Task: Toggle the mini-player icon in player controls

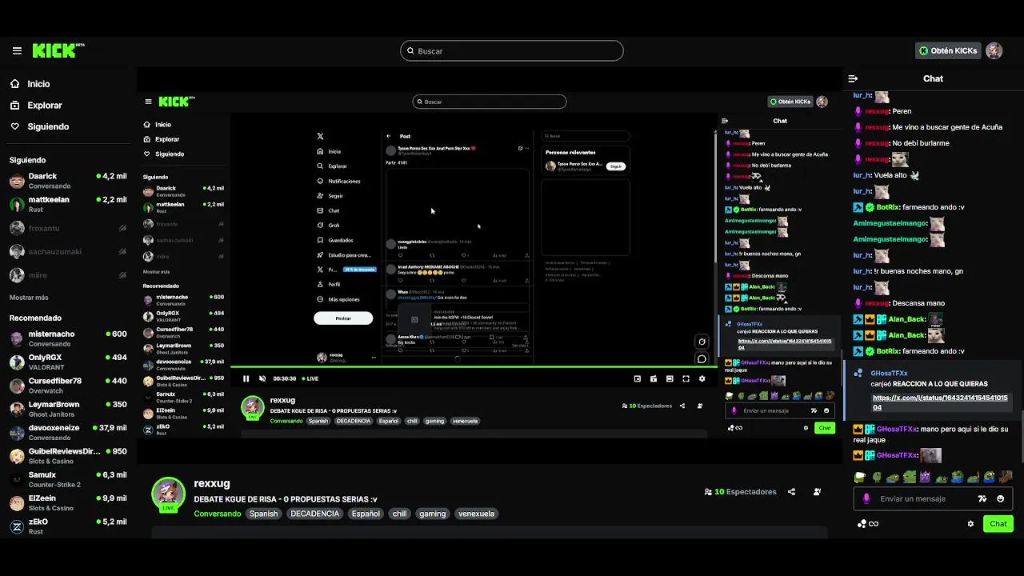Action: tap(638, 378)
